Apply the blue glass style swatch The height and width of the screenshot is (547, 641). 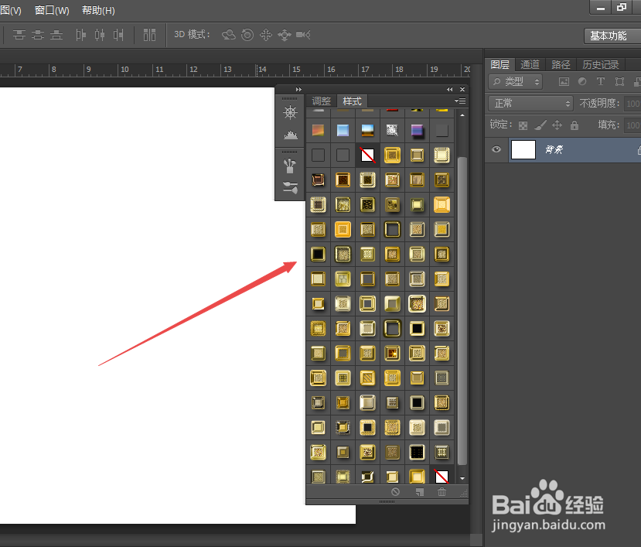tap(343, 131)
